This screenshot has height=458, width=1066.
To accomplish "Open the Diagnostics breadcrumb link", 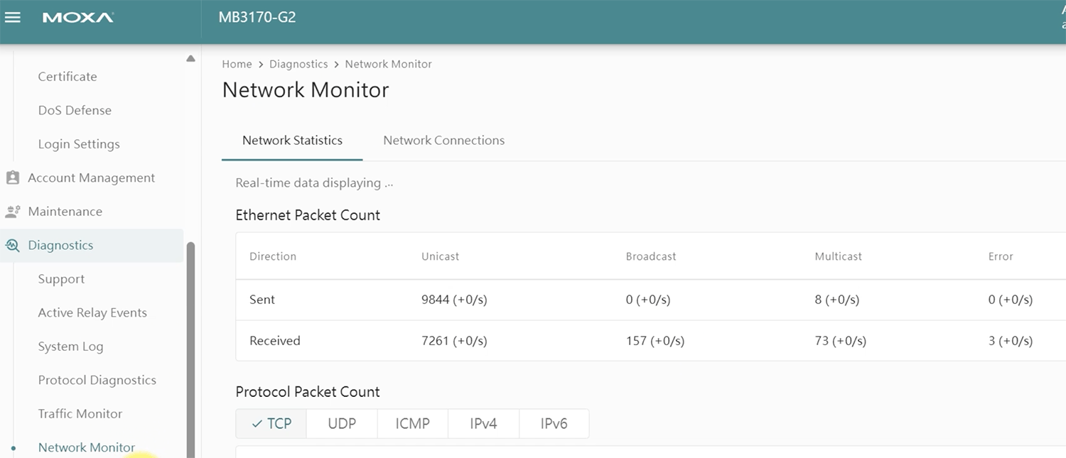I will 298,64.
